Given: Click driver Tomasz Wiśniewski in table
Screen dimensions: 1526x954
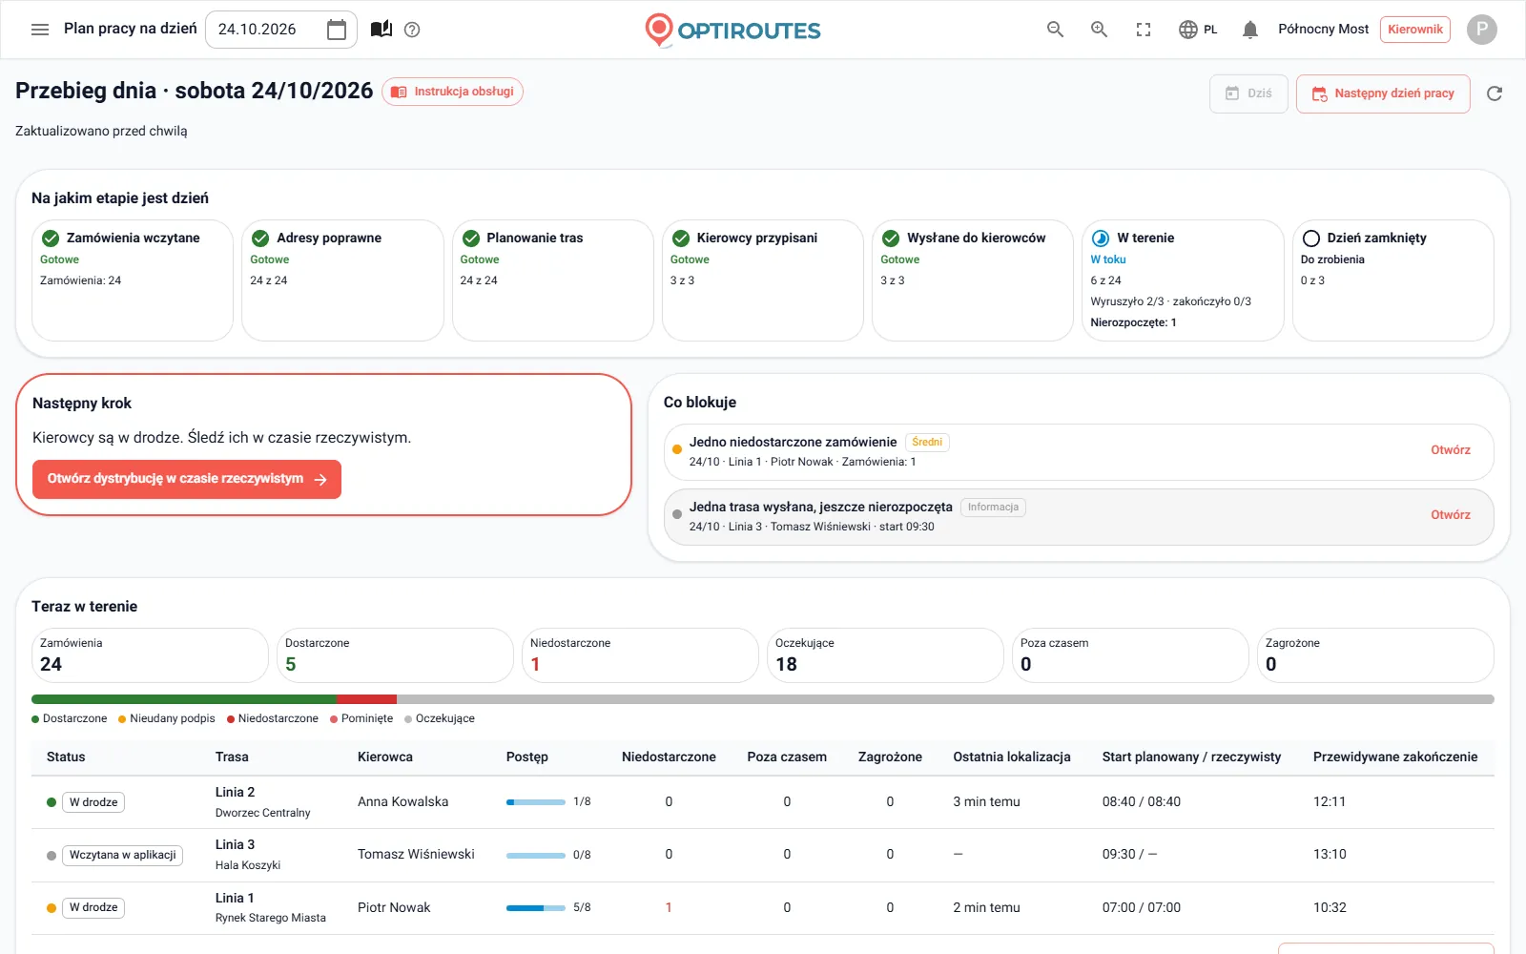Looking at the screenshot, I should (416, 855).
